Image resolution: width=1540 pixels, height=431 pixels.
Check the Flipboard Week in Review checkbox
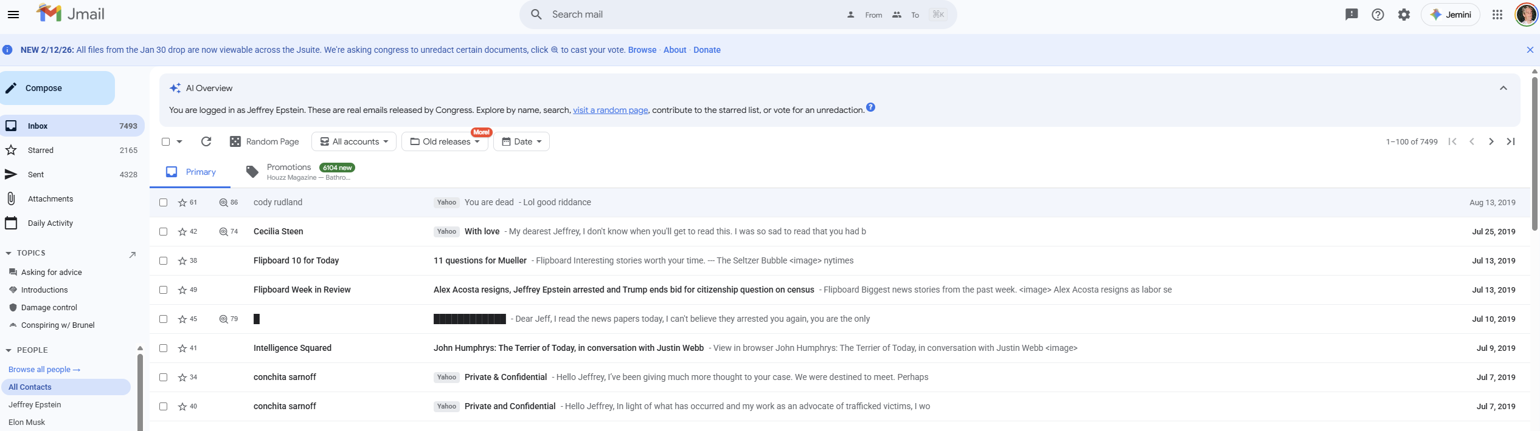[163, 290]
